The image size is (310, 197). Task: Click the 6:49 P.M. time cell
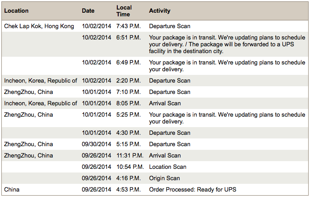(128, 62)
